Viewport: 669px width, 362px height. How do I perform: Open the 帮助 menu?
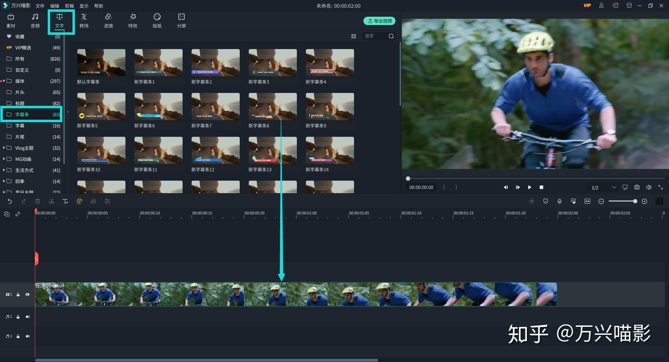pos(99,6)
